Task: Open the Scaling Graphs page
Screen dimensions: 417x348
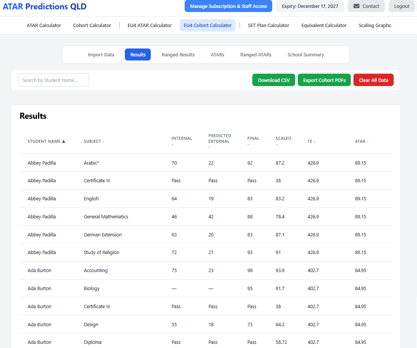Action: click(375, 25)
